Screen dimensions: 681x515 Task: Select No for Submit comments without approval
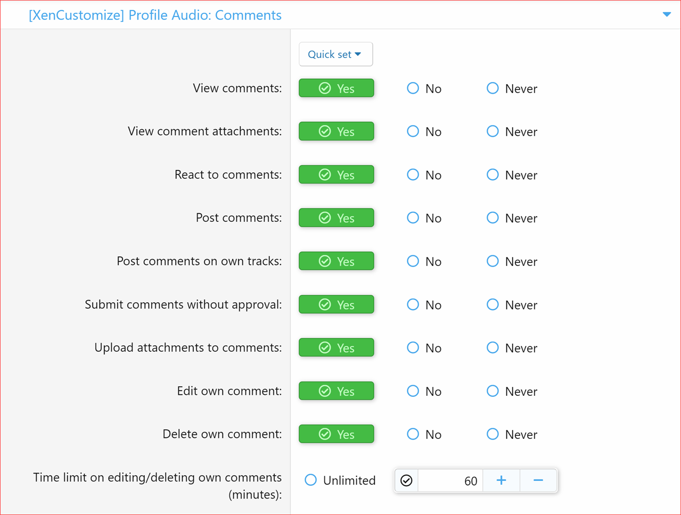click(x=413, y=304)
